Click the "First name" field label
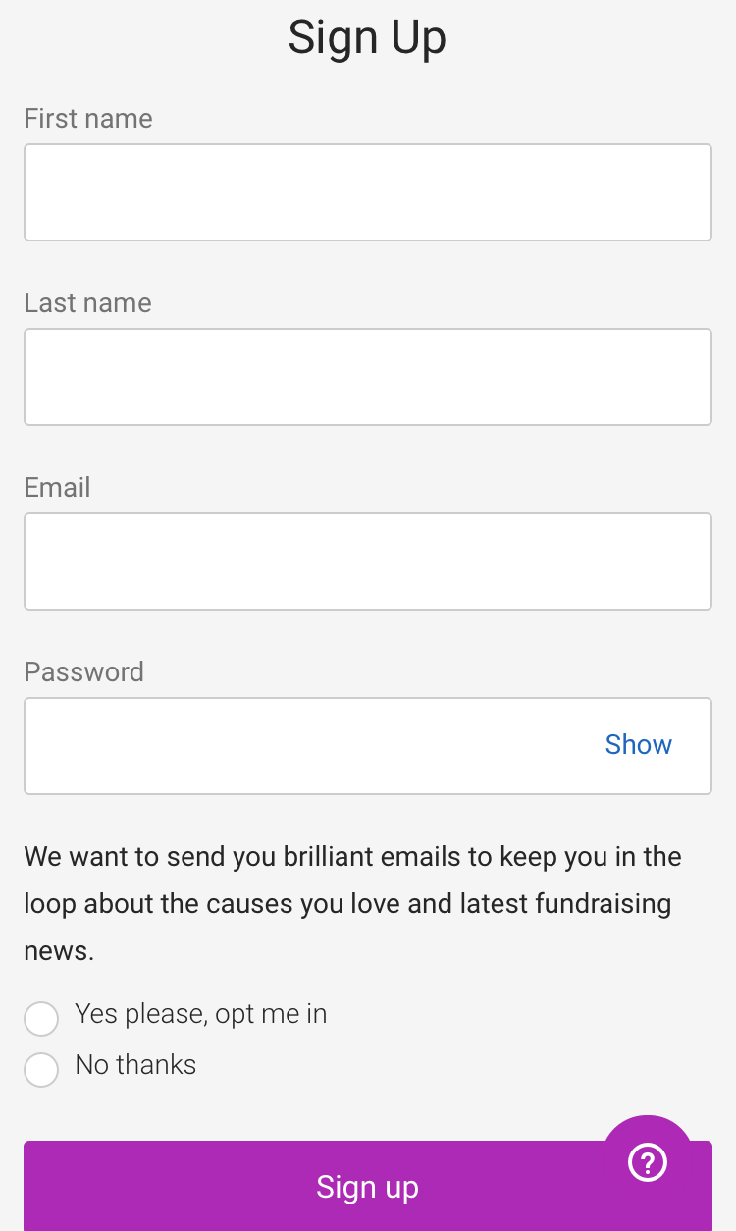Viewport: 736px width, 1231px height. [x=88, y=119]
